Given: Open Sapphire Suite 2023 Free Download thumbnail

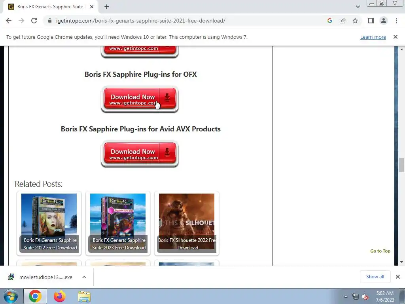Looking at the screenshot, I should (x=118, y=223).
